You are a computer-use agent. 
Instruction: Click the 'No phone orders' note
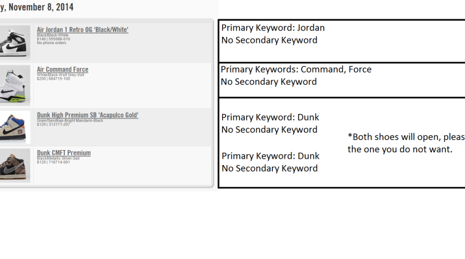[x=52, y=43]
